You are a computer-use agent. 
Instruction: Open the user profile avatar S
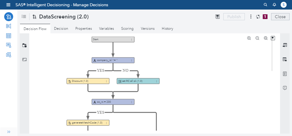tap(283, 5)
